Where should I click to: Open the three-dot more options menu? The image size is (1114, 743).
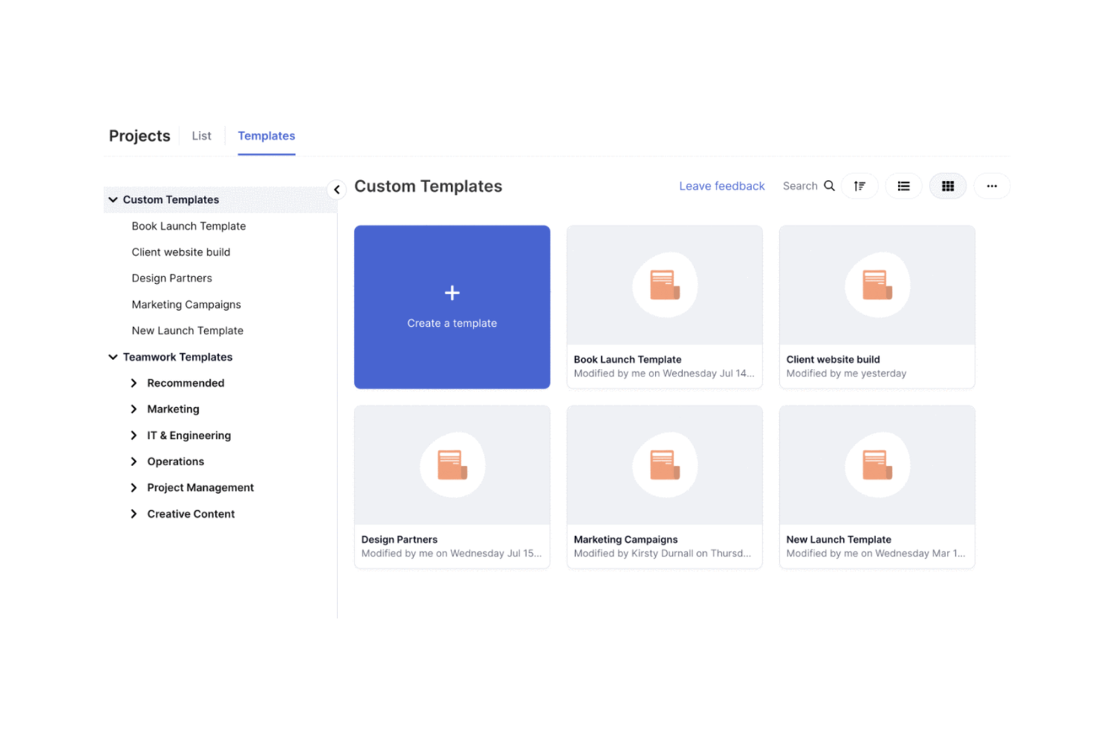(991, 186)
